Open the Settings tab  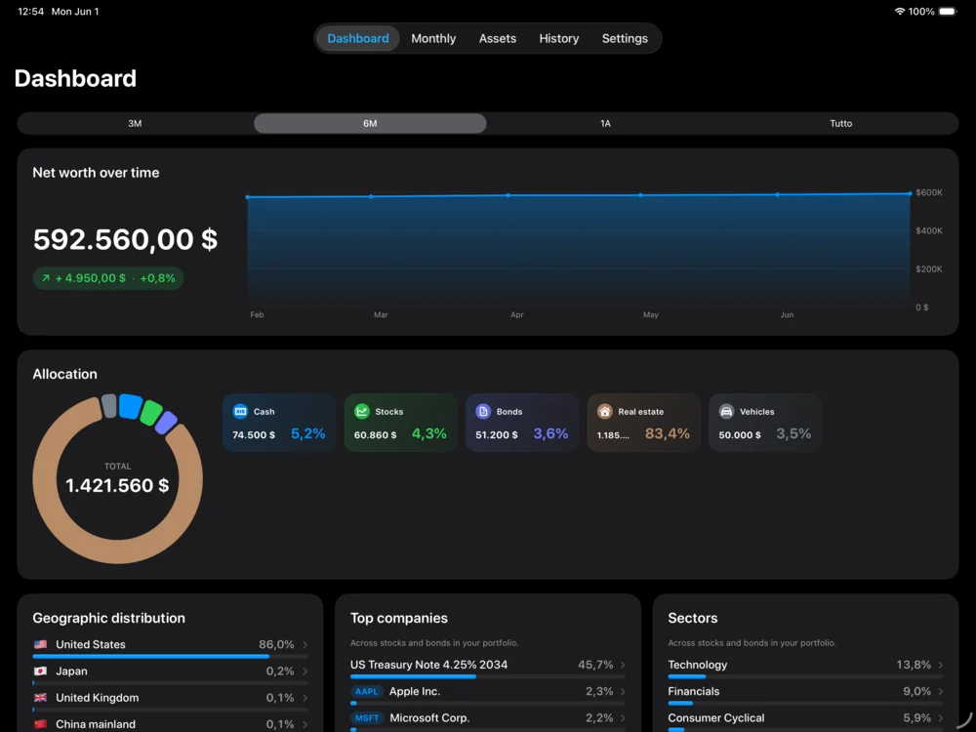[x=625, y=39]
